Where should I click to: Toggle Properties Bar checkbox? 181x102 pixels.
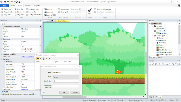3,12
